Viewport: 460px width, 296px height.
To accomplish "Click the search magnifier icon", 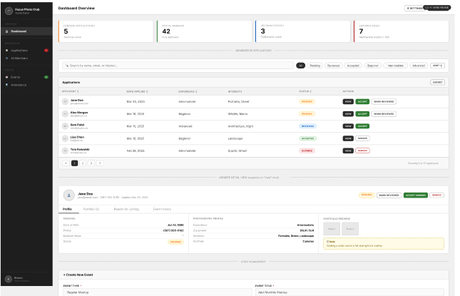I will (x=66, y=65).
